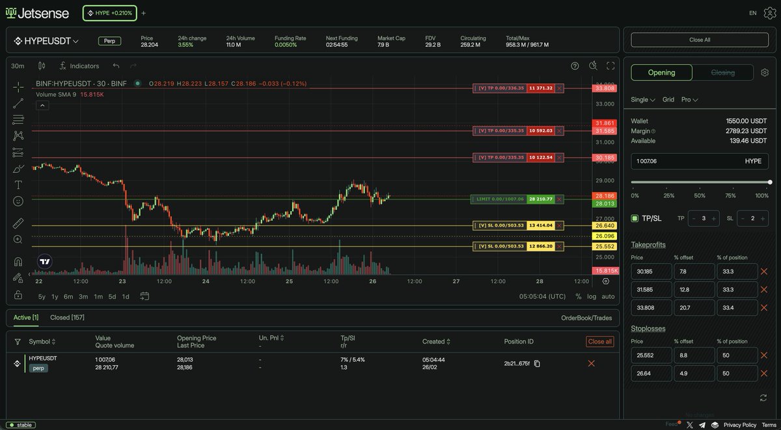This screenshot has width=781, height=430.
Task: Expand the Pro order dropdown
Action: (689, 100)
